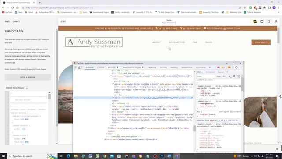Open DevTools kebab options menu
This screenshot has height=159, width=282.
point(241,68)
